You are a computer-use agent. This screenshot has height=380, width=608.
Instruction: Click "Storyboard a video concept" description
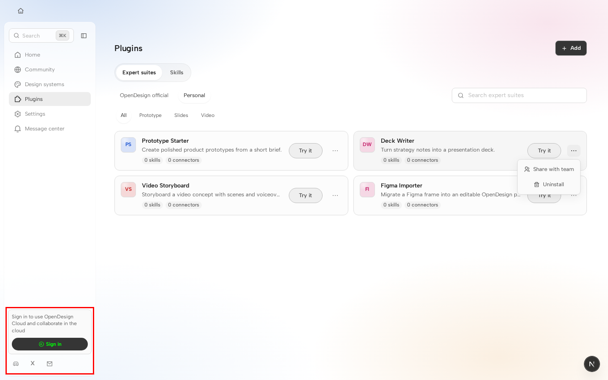pyautogui.click(x=211, y=195)
